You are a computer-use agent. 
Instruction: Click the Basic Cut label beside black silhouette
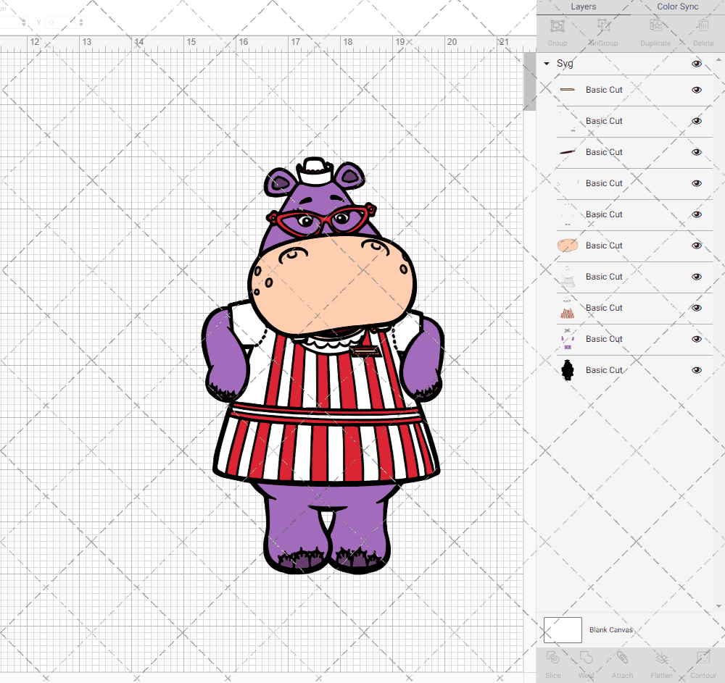tap(604, 370)
